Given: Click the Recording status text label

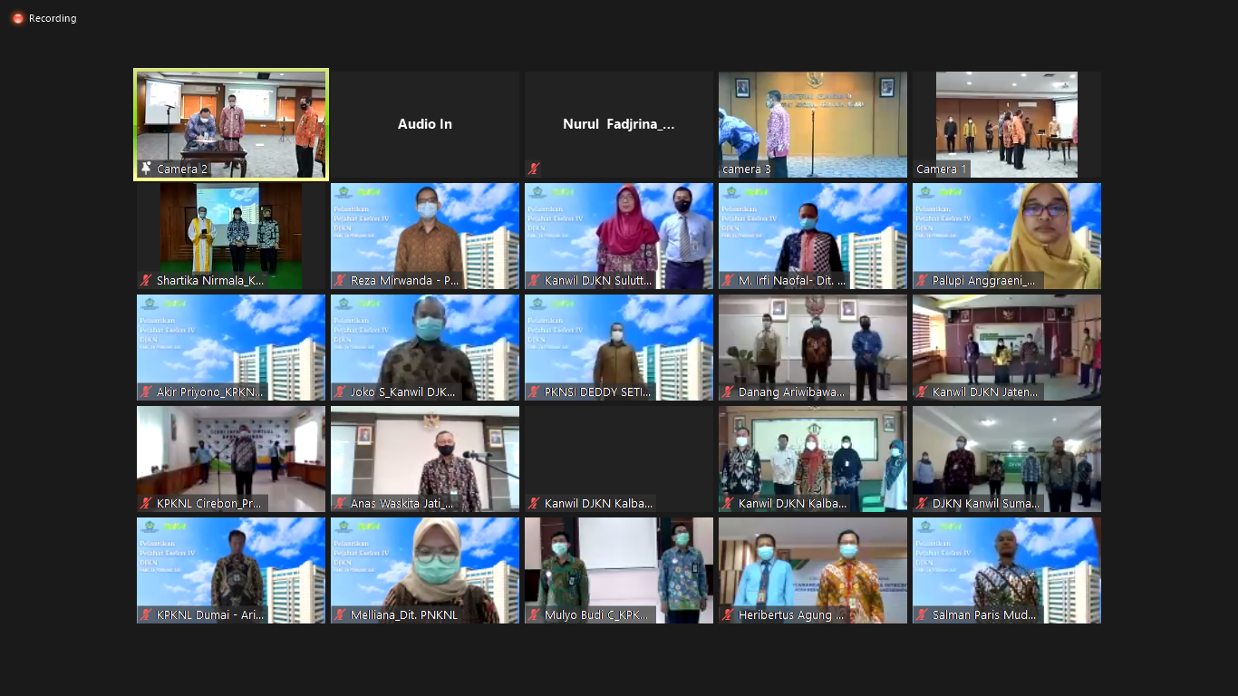Looking at the screenshot, I should pyautogui.click(x=53, y=18).
